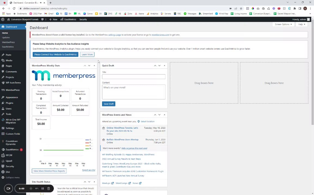Open ExactMetrics submenu under Dashboard
The height and width of the screenshot is (195, 314).
point(8,47)
